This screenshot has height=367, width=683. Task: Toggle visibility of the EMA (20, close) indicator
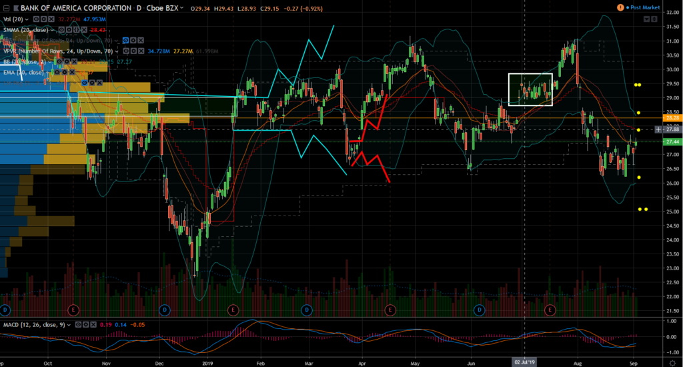coord(57,72)
